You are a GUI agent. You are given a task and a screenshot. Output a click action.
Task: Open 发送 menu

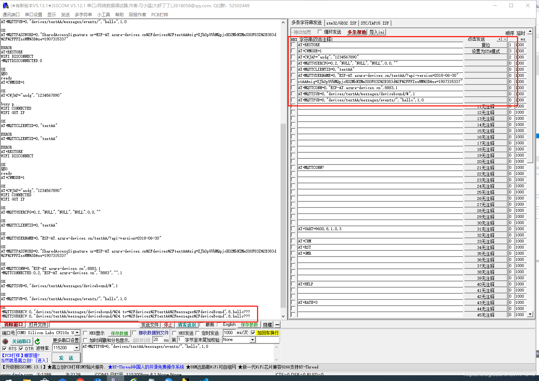pyautogui.click(x=65, y=15)
